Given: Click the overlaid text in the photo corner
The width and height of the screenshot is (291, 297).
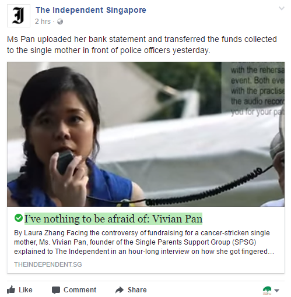Looking at the screenshot, I should (257, 91).
